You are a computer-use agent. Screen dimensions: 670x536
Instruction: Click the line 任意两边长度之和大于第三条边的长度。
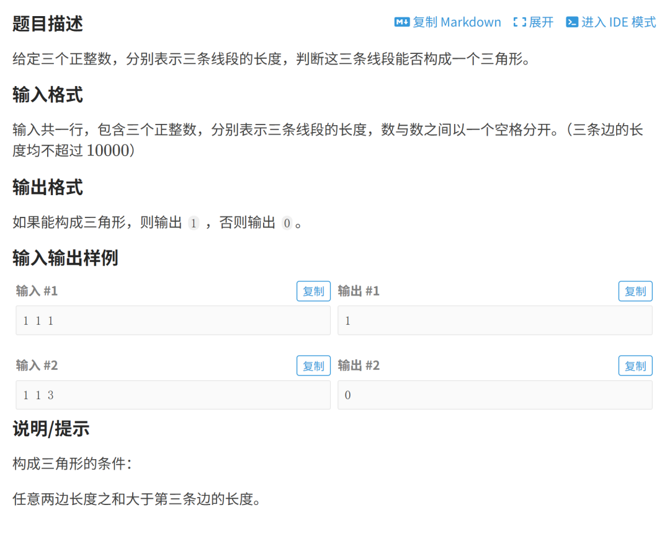click(136, 499)
